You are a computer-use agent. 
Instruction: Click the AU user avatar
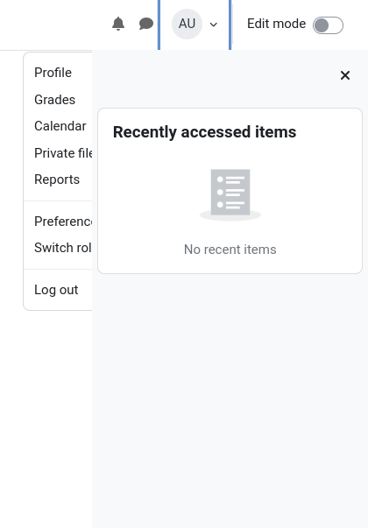click(187, 24)
